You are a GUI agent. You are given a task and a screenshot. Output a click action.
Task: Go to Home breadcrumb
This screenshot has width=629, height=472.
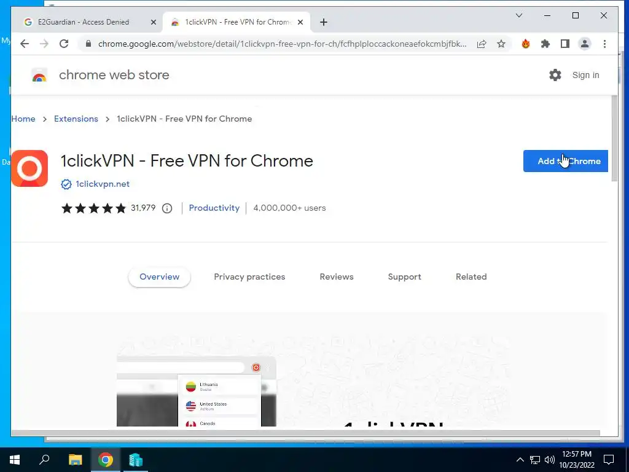point(23,119)
